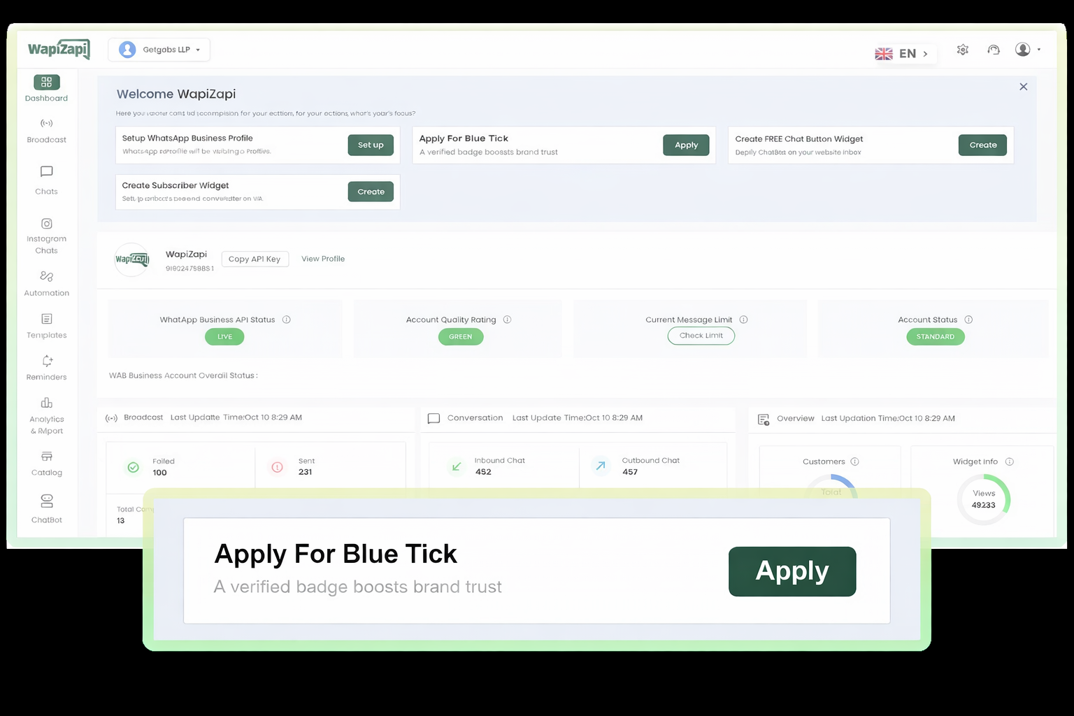Image resolution: width=1074 pixels, height=716 pixels.
Task: Expand the Getgobs LLP account dropdown
Action: click(159, 50)
